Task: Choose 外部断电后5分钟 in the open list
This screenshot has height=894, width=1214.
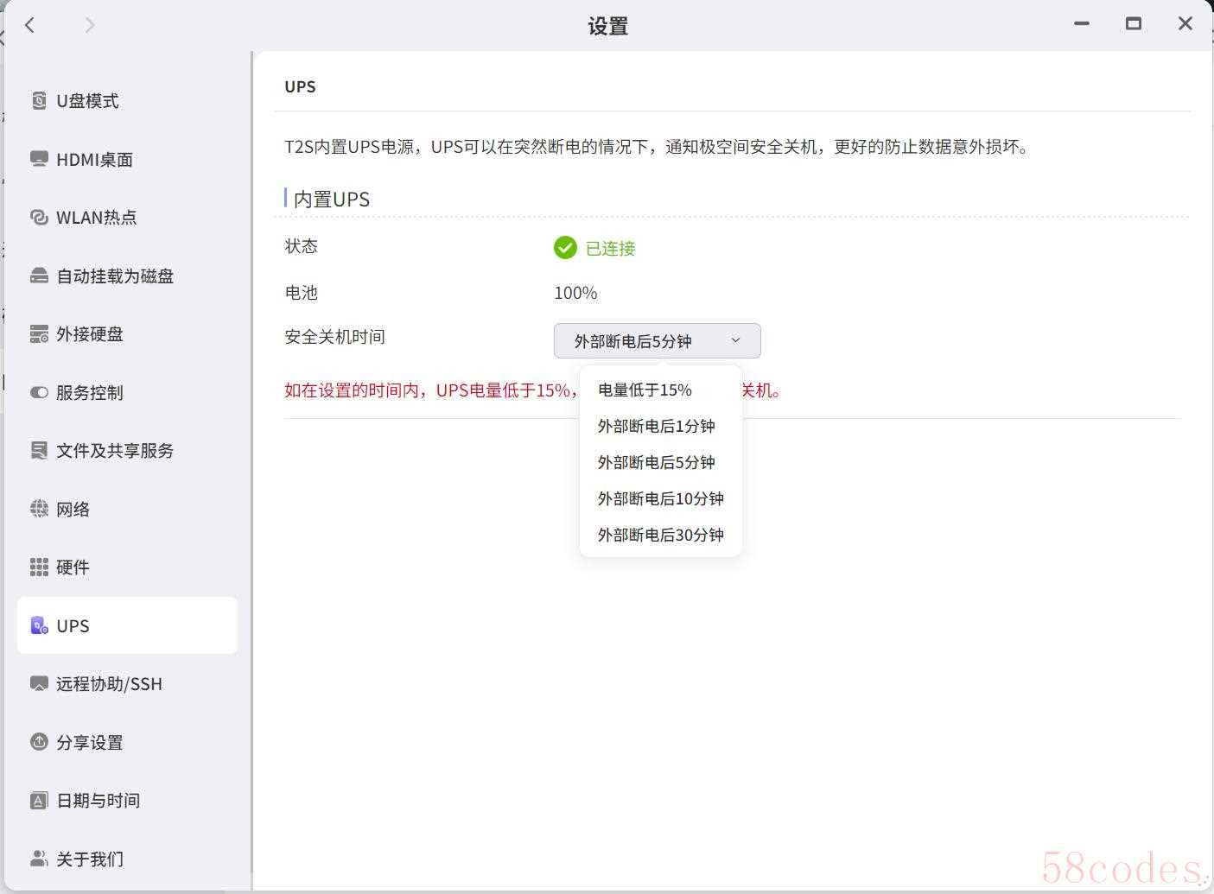Action: point(656,463)
